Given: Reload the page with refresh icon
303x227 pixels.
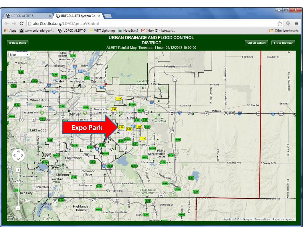Looking at the screenshot, I should point(21,24).
